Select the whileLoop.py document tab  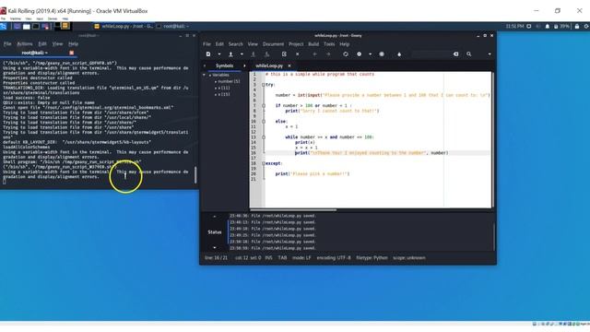click(x=269, y=65)
